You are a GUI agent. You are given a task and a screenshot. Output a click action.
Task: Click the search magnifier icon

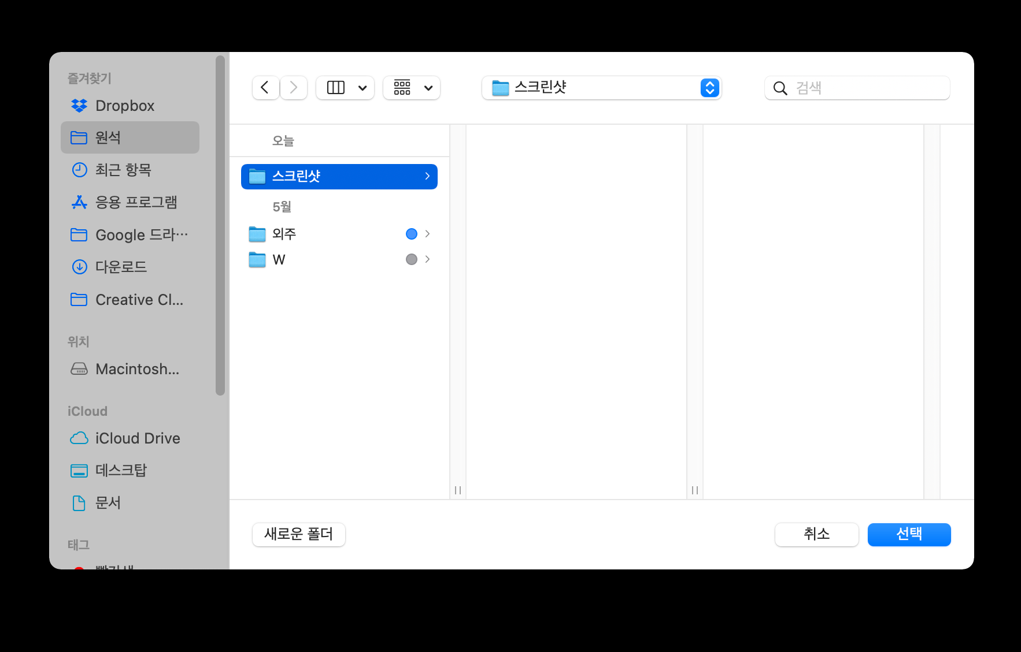[x=780, y=88]
